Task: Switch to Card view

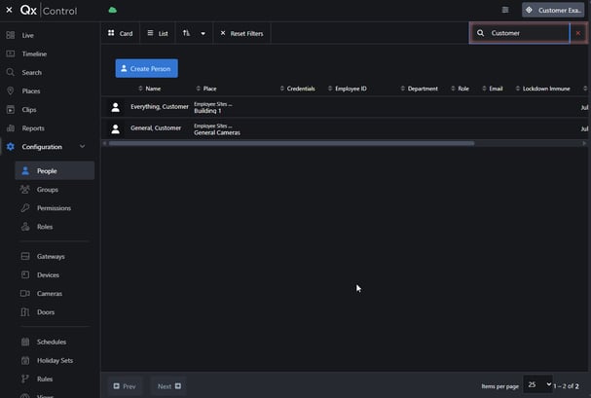Action: click(x=120, y=33)
